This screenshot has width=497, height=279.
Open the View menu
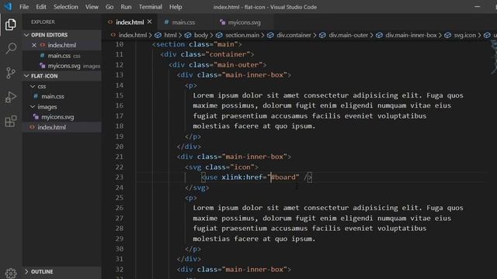click(x=92, y=7)
